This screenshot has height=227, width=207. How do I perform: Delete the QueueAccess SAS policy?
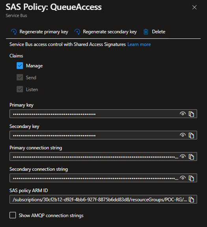coord(154,32)
